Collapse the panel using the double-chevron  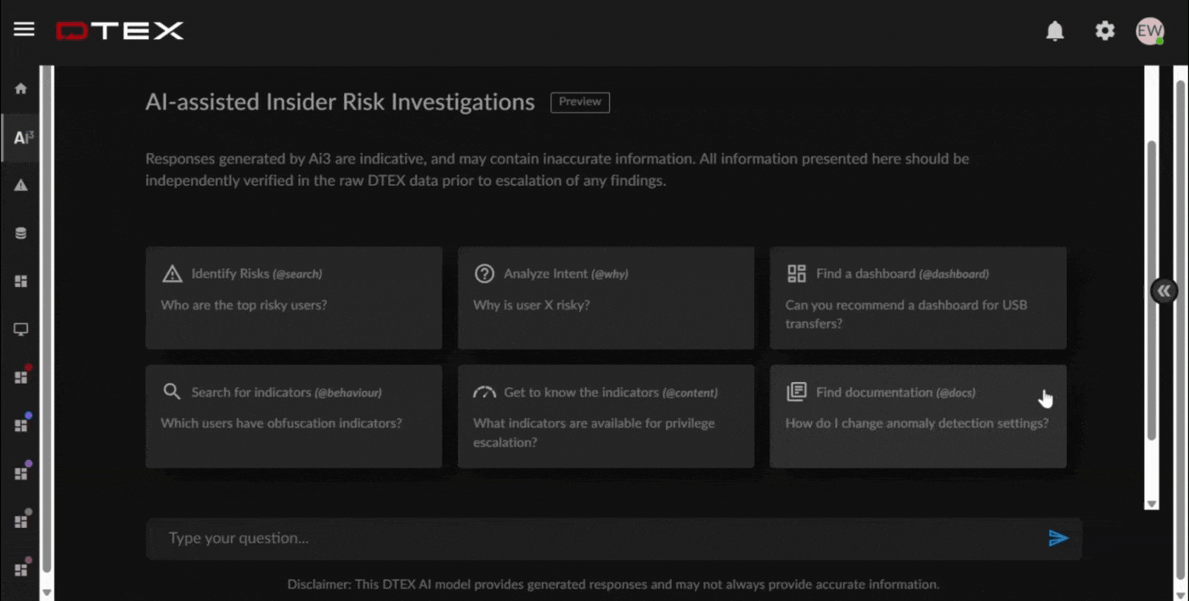(x=1164, y=289)
